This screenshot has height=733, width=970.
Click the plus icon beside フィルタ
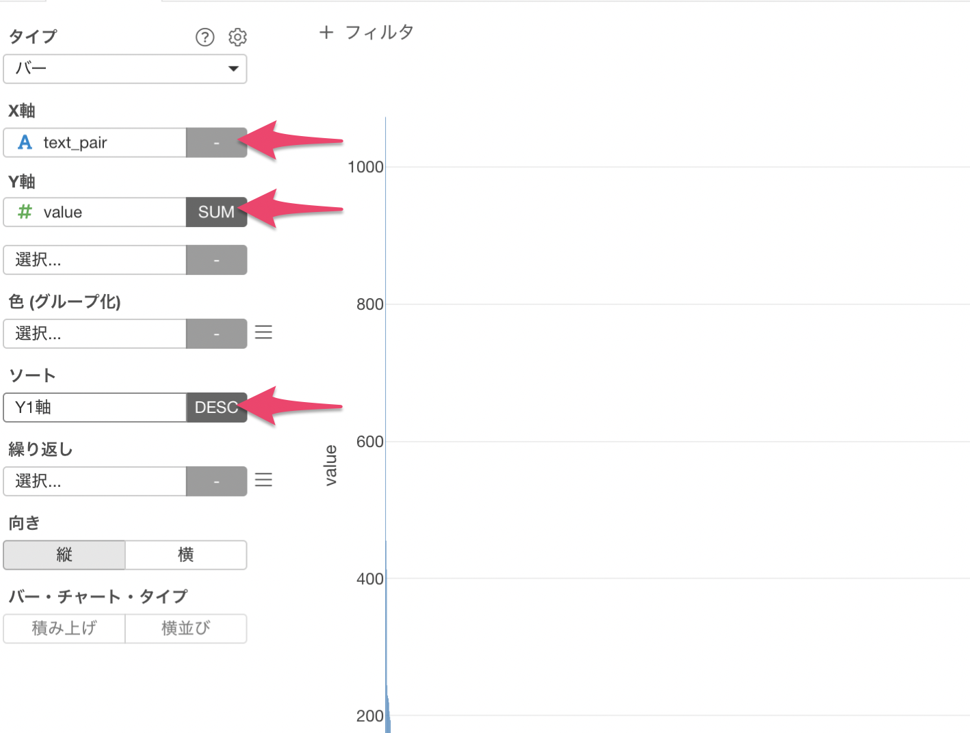[326, 32]
